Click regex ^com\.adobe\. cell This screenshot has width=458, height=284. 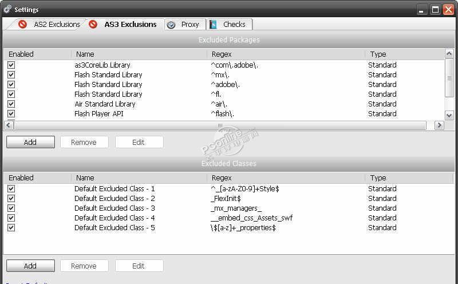point(234,65)
